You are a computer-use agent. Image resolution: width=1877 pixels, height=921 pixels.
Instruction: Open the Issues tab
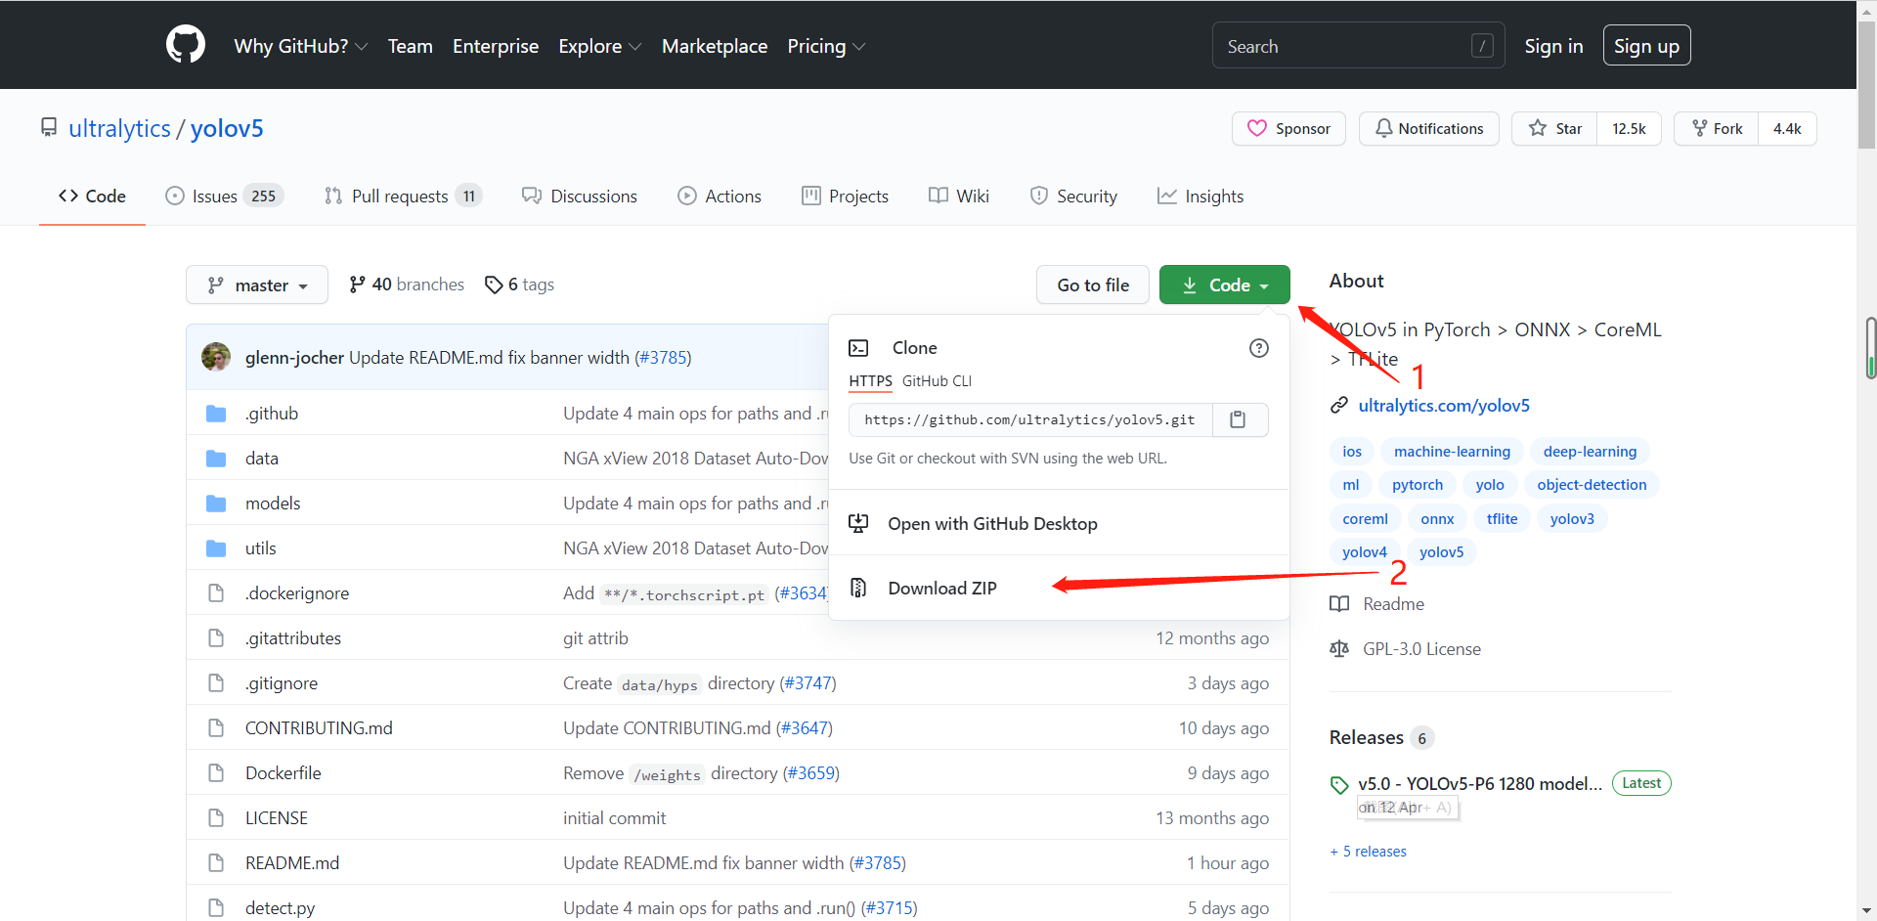pyautogui.click(x=224, y=197)
